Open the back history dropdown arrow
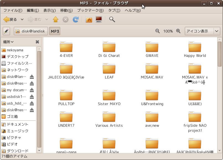This screenshot has width=223, height=160. [22, 19]
